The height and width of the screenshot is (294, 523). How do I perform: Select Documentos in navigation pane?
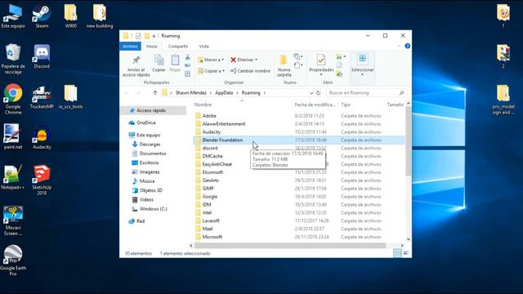[x=154, y=154]
